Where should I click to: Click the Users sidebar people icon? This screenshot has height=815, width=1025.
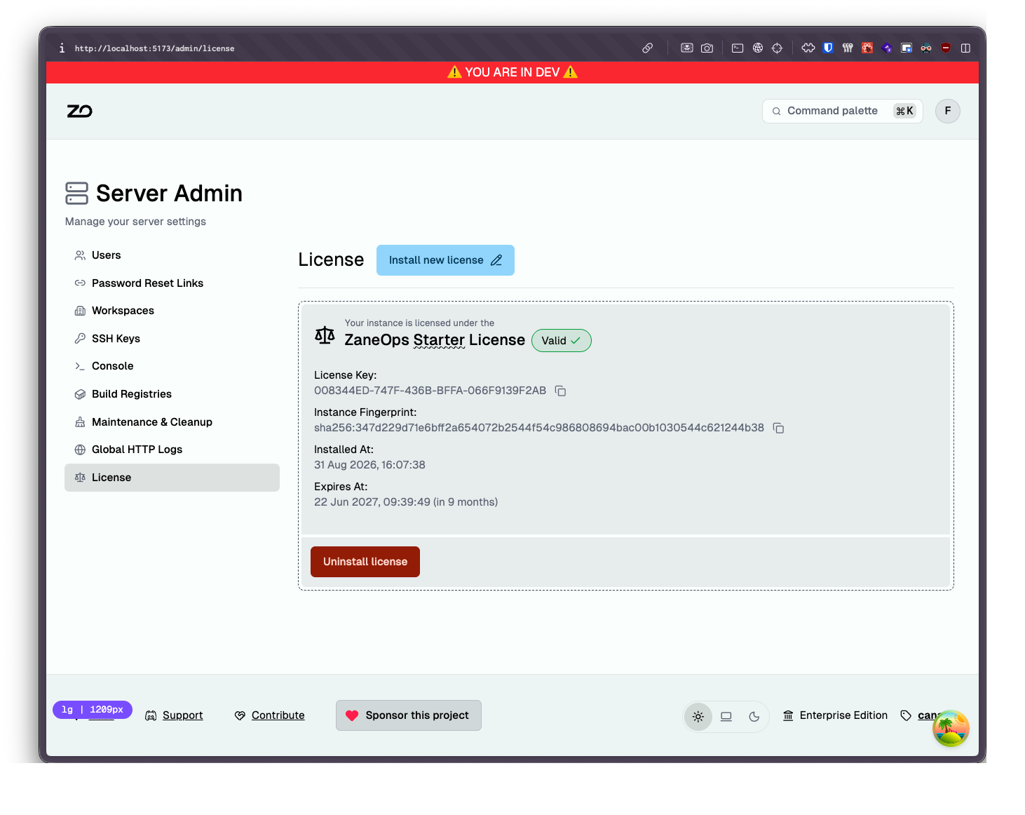pos(80,255)
